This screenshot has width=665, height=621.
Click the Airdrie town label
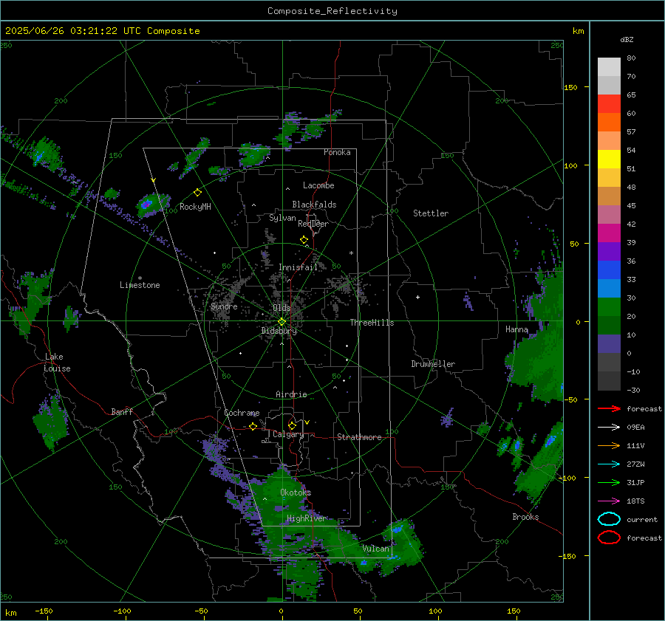coord(291,394)
